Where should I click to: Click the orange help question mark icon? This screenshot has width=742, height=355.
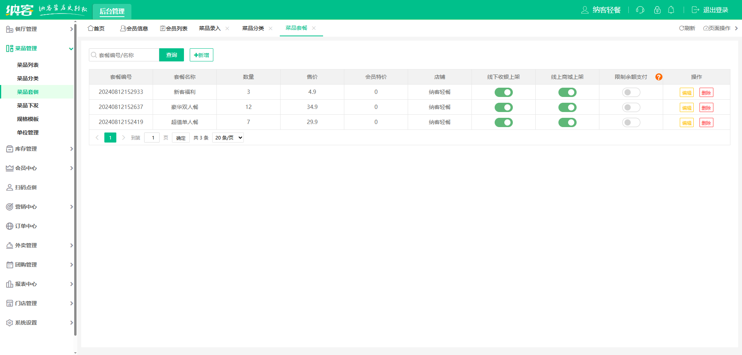pyautogui.click(x=659, y=77)
